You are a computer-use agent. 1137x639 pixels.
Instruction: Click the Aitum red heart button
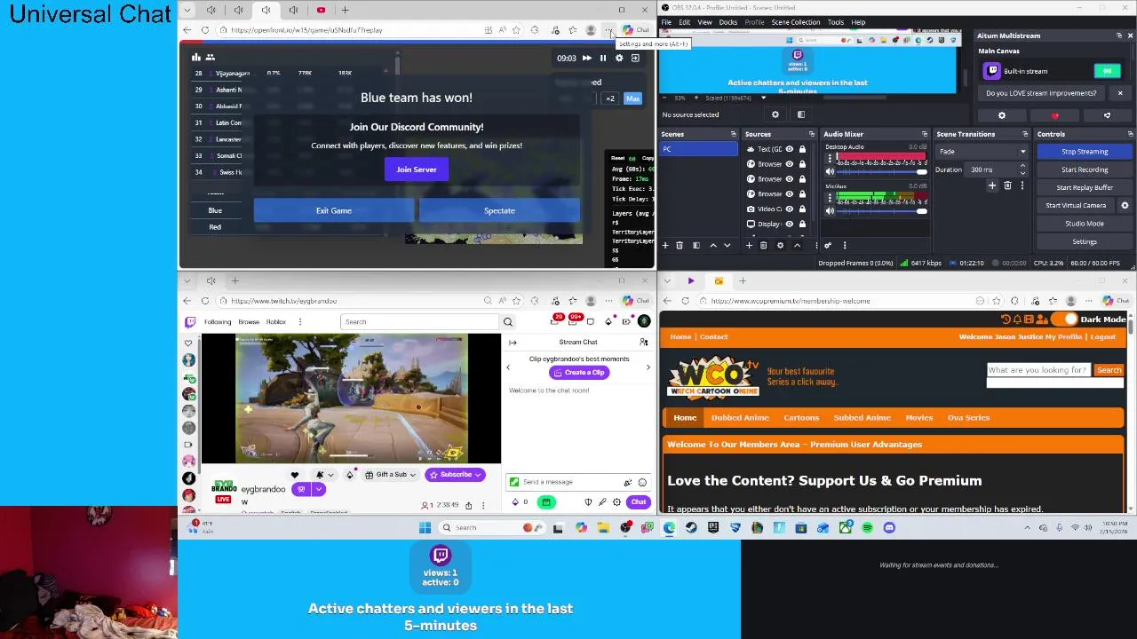pyautogui.click(x=1054, y=115)
